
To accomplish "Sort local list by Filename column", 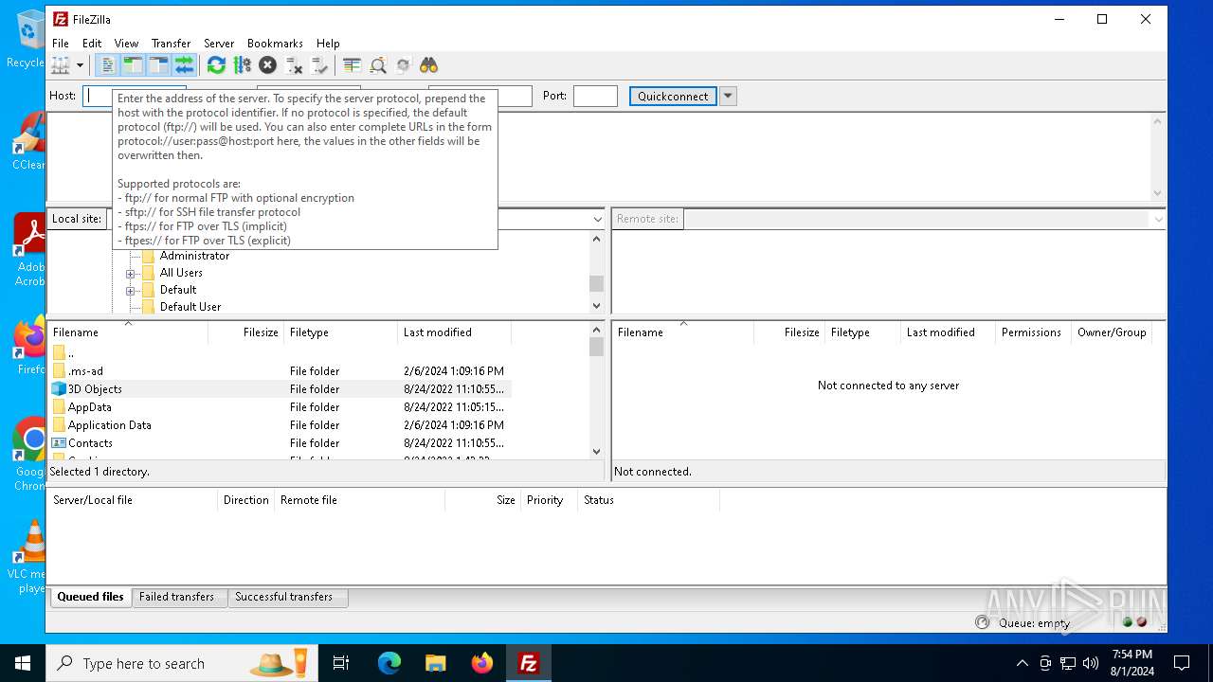I will point(128,332).
